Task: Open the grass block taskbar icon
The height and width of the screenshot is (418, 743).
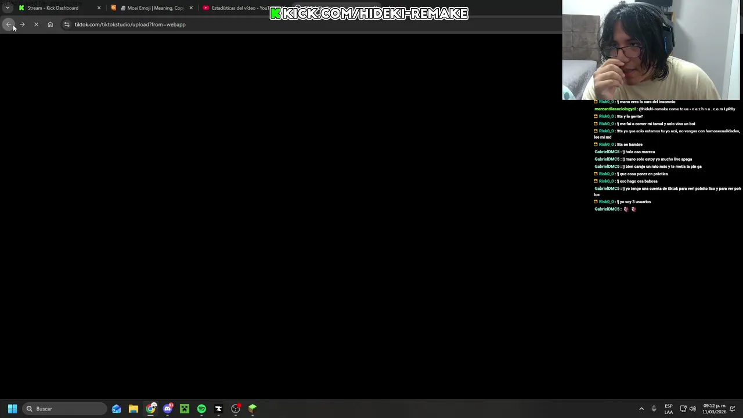Action: pyautogui.click(x=253, y=409)
